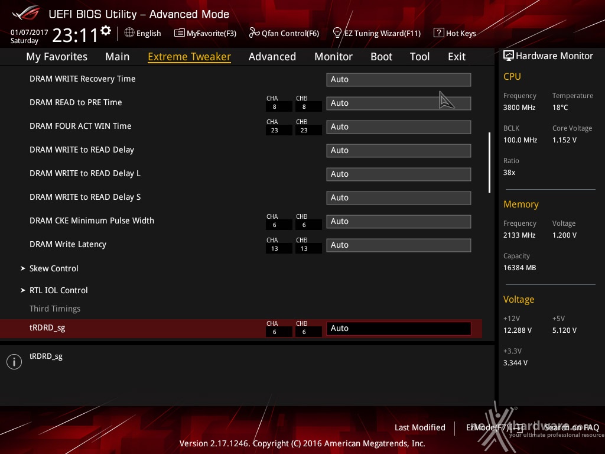
Task: Click DRAM FOUR ACT WIN Time Auto field
Action: coord(399,127)
